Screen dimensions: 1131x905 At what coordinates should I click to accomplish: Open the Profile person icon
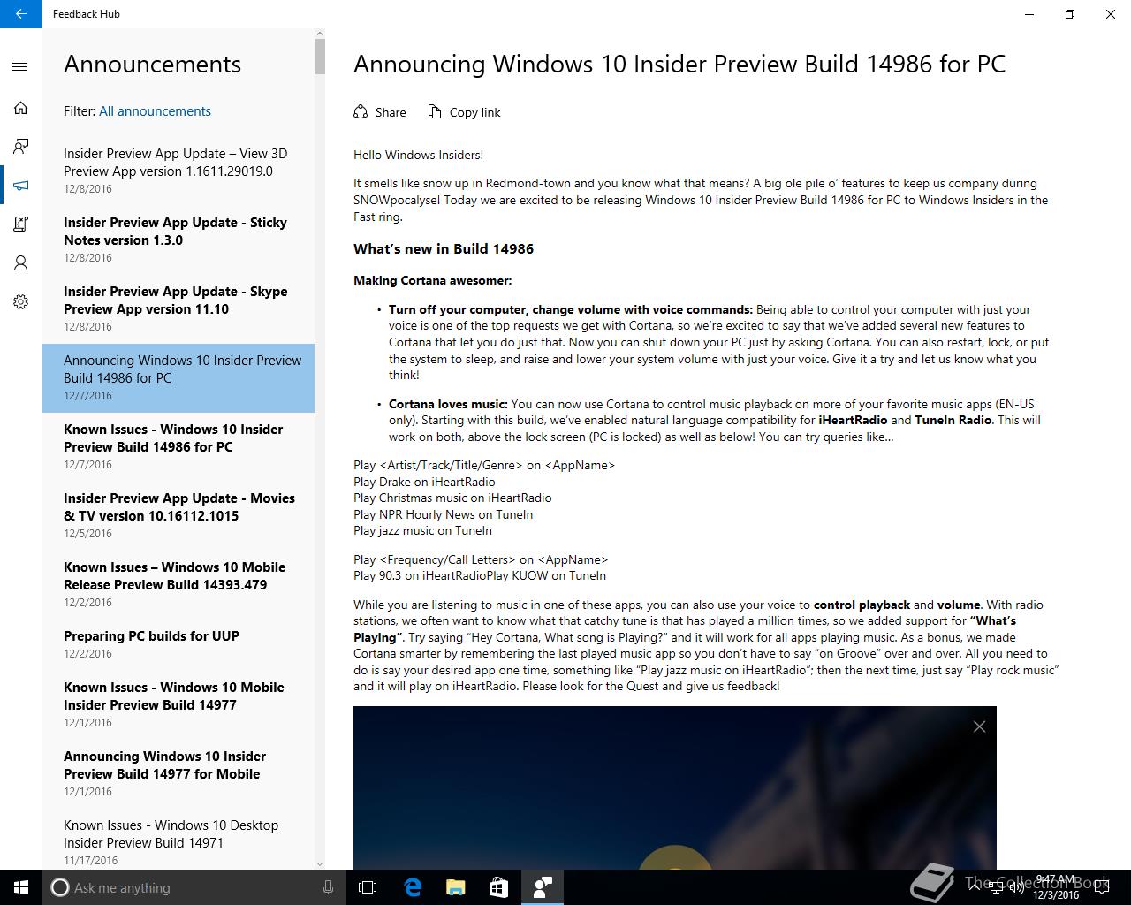point(20,262)
